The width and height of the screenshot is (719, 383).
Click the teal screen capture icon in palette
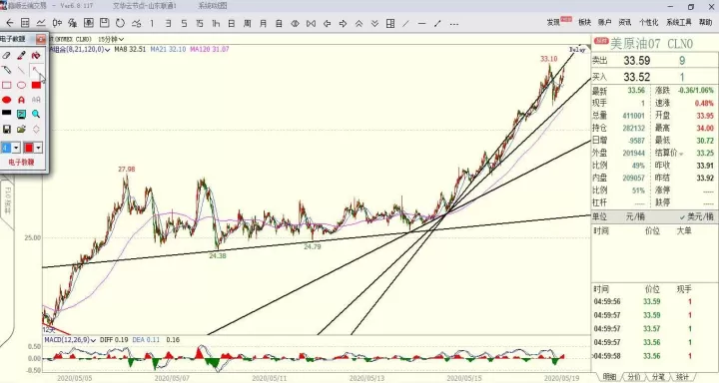click(x=21, y=114)
